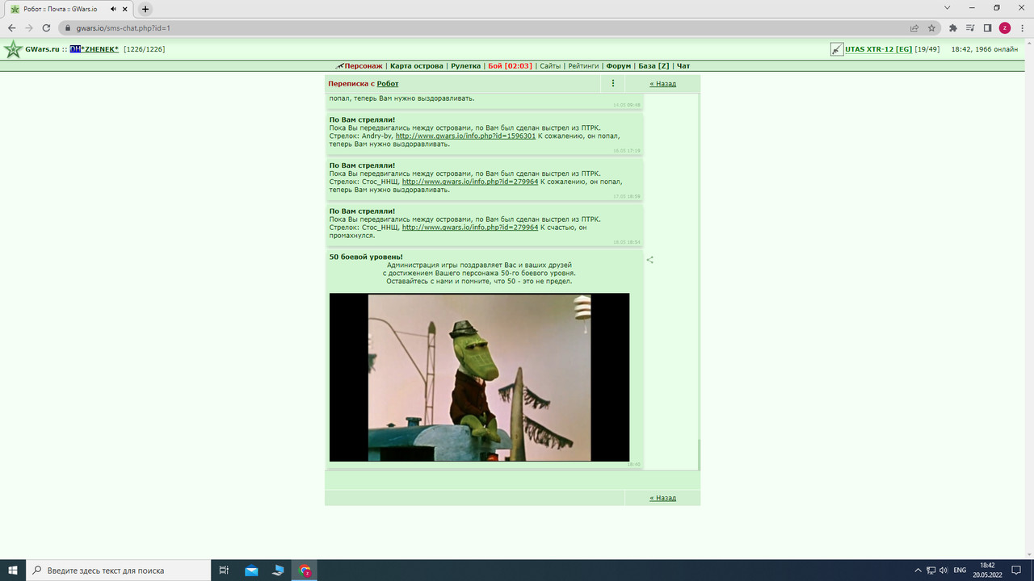Open Карта острова in the navigation

[417, 66]
